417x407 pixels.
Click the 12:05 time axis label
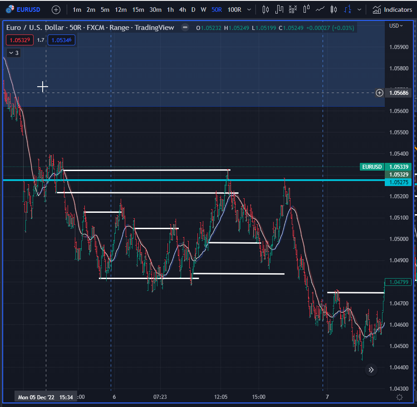click(221, 397)
